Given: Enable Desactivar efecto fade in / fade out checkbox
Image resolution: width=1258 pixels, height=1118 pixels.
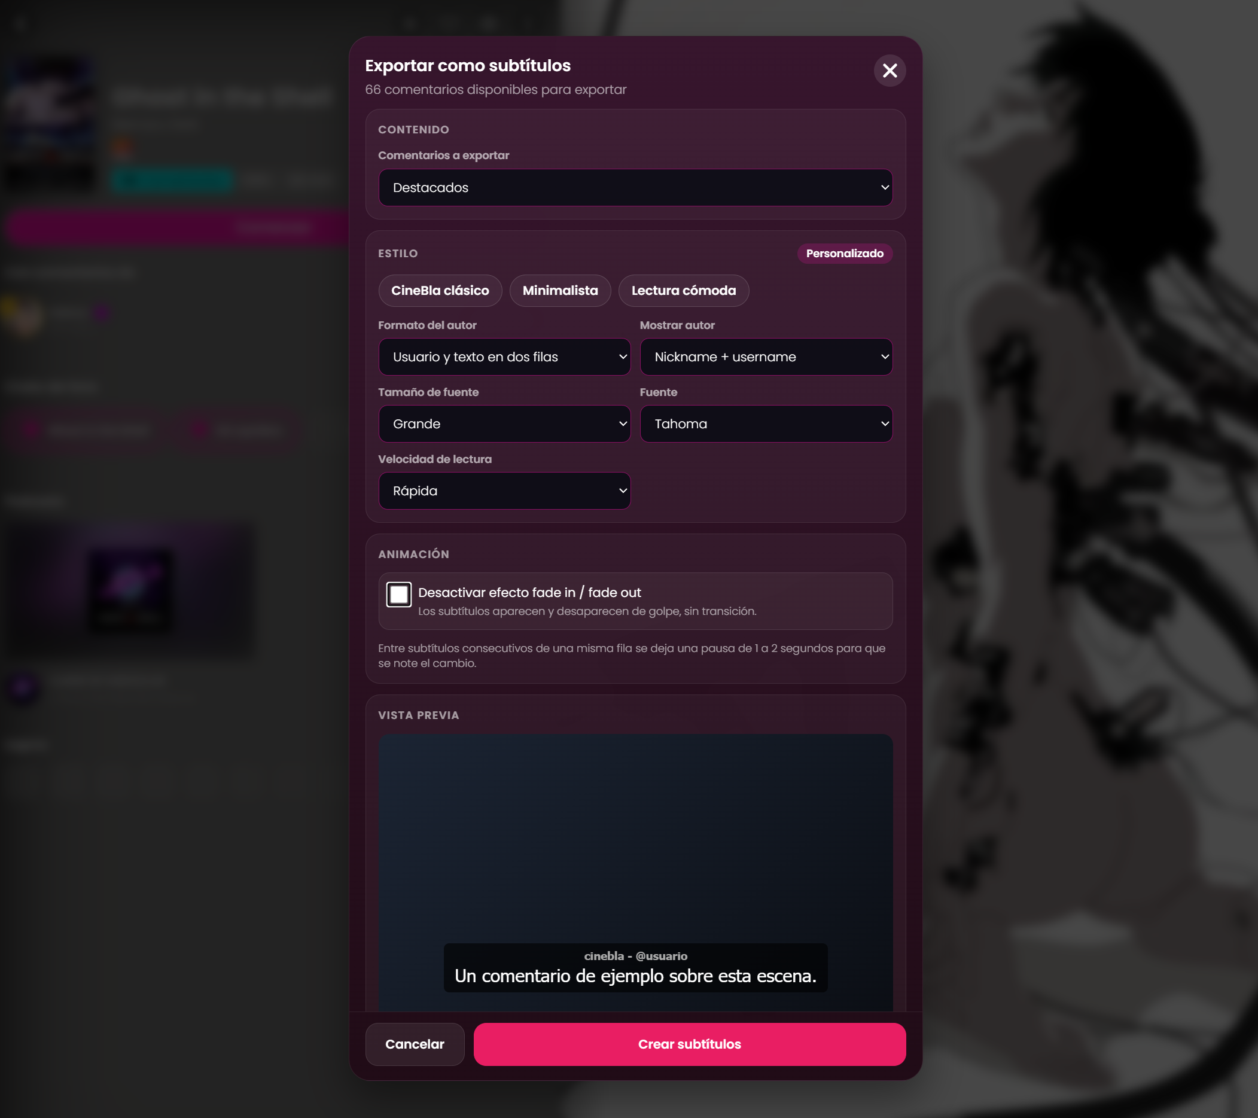Looking at the screenshot, I should (x=399, y=595).
